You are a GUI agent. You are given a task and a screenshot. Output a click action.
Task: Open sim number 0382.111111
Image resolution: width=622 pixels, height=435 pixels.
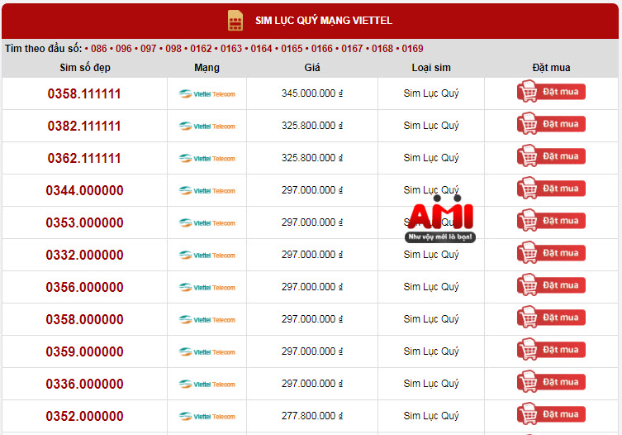pos(84,126)
